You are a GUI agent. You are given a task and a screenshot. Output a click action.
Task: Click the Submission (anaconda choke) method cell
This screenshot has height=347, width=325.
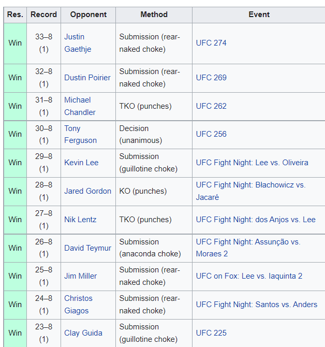tap(154, 248)
